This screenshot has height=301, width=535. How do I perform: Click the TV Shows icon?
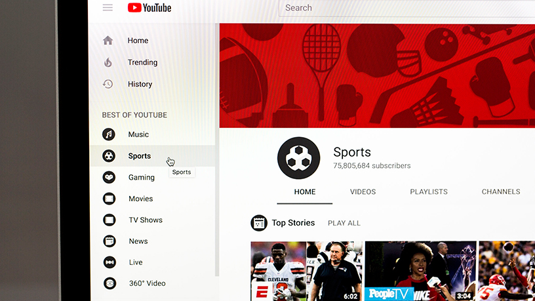point(109,220)
